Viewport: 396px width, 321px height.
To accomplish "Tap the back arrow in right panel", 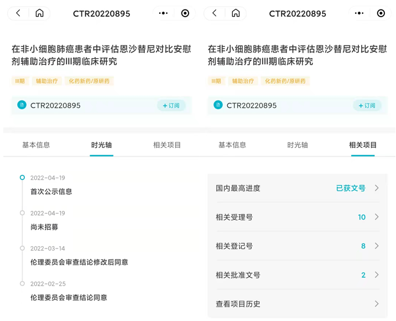I will [215, 13].
